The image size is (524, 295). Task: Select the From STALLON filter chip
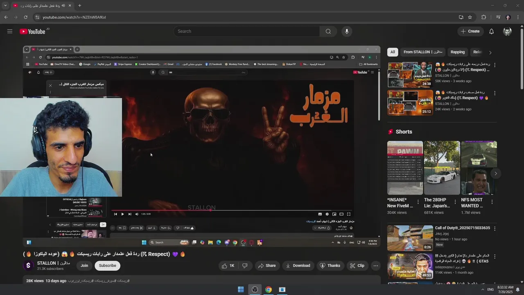point(422,52)
